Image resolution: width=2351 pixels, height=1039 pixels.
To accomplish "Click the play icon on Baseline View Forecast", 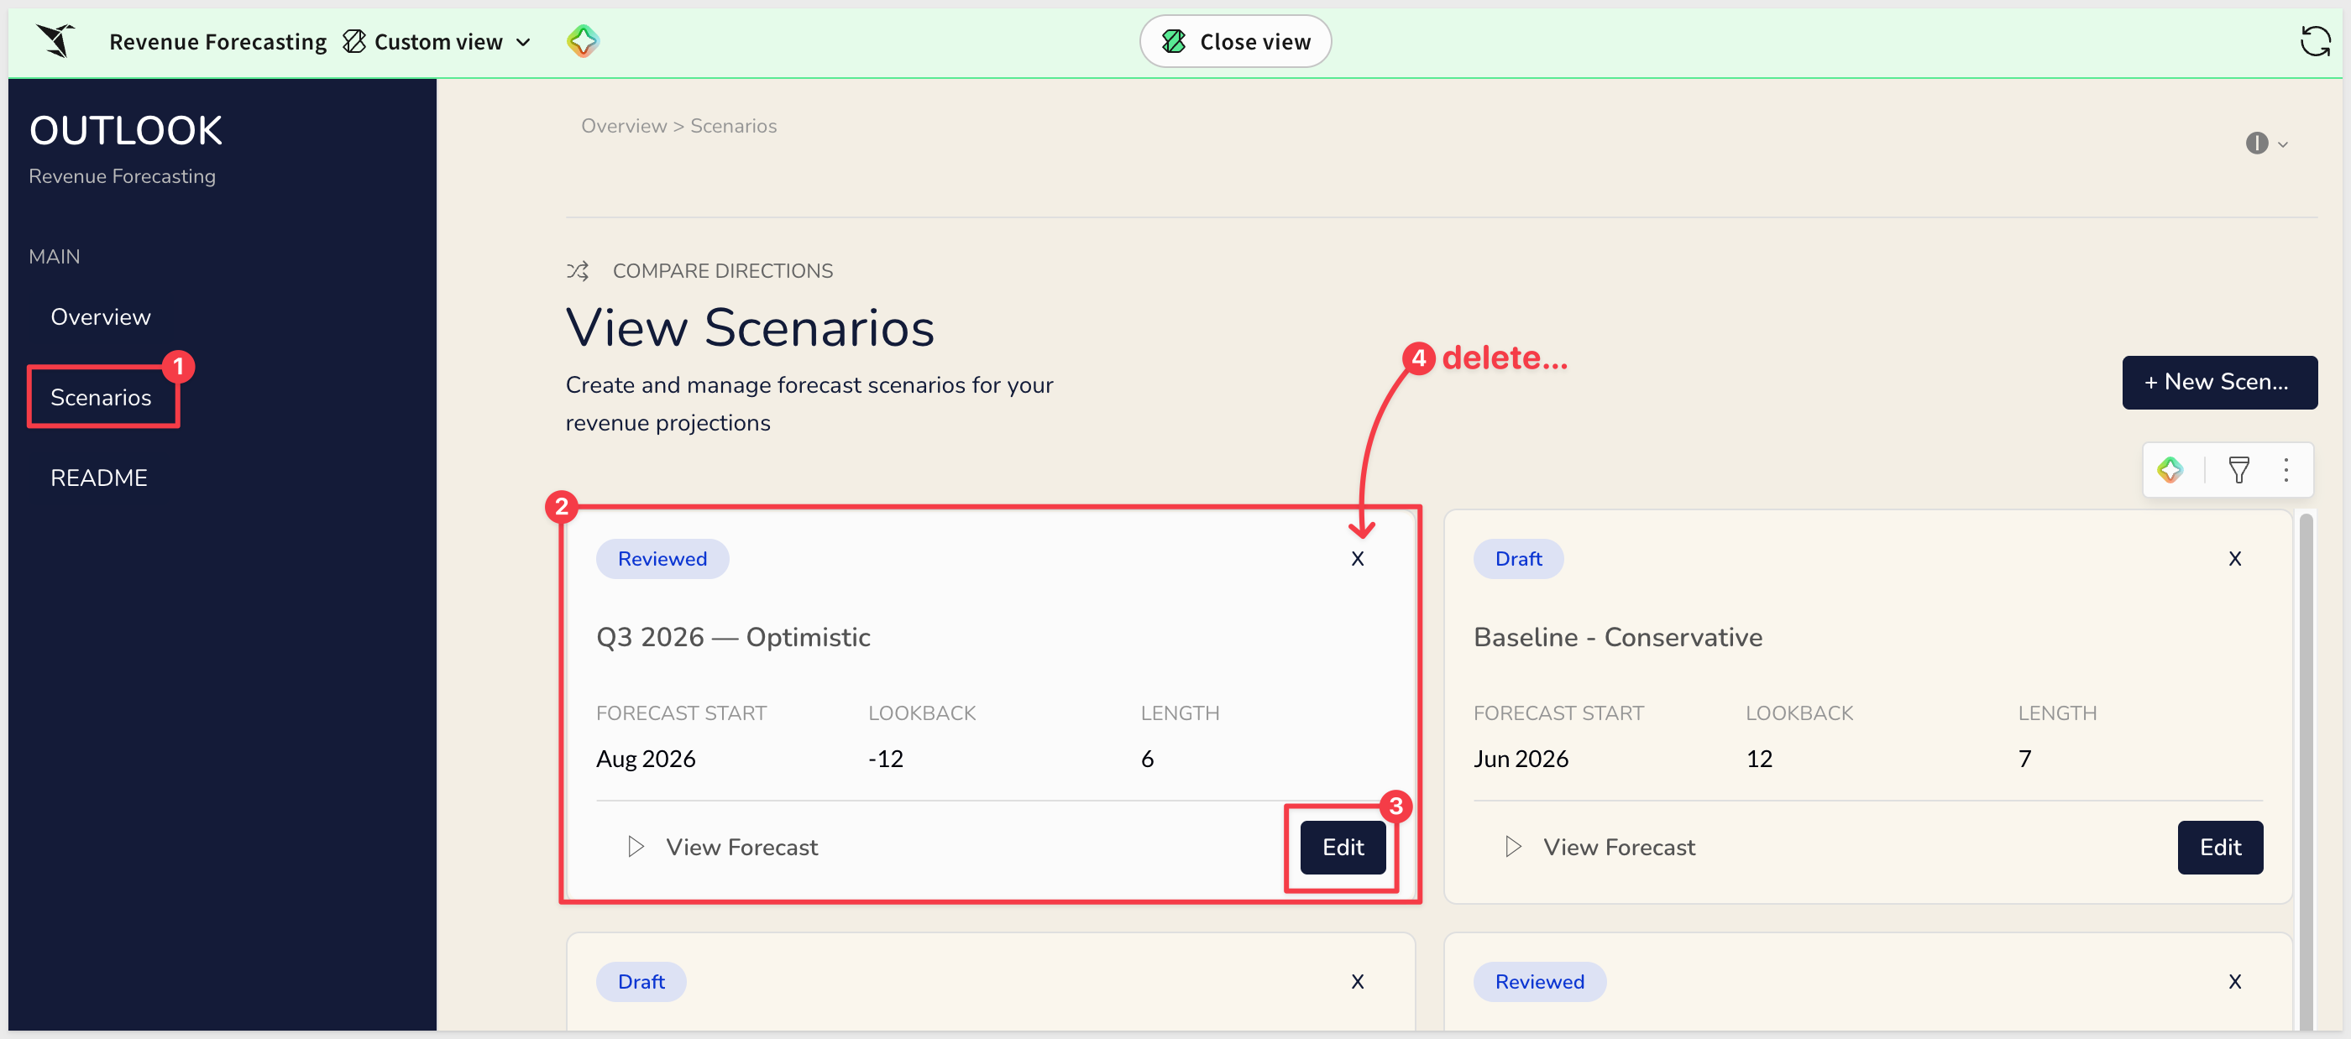I will point(1513,847).
